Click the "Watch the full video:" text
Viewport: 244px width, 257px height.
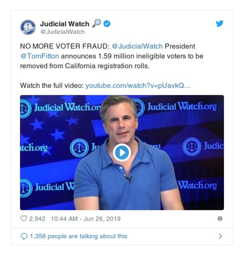(x=52, y=86)
